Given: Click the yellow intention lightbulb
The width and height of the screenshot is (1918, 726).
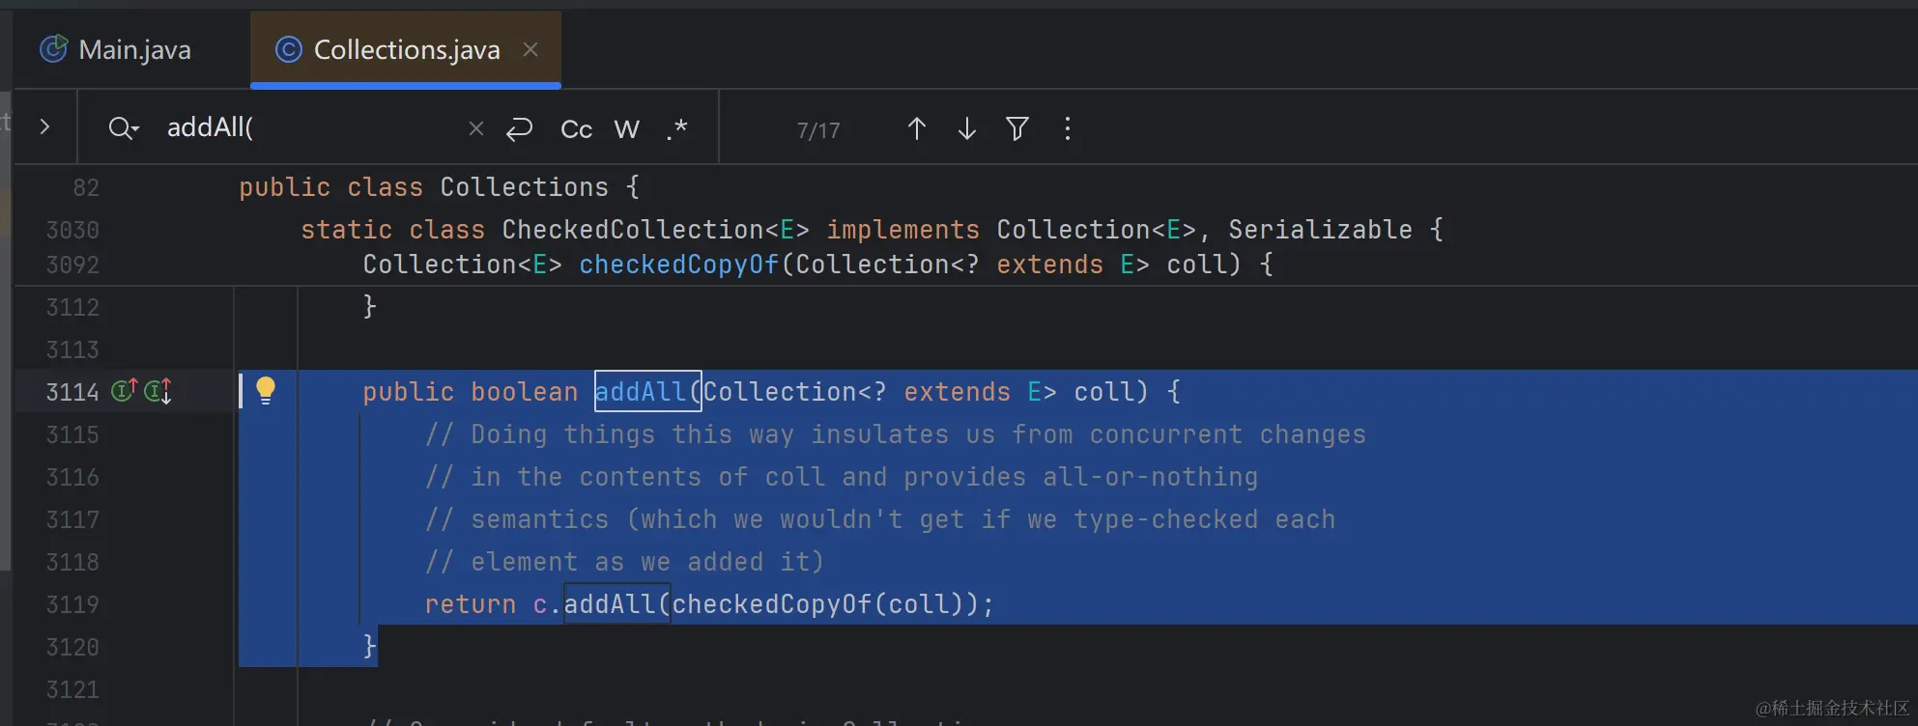Looking at the screenshot, I should tap(266, 390).
